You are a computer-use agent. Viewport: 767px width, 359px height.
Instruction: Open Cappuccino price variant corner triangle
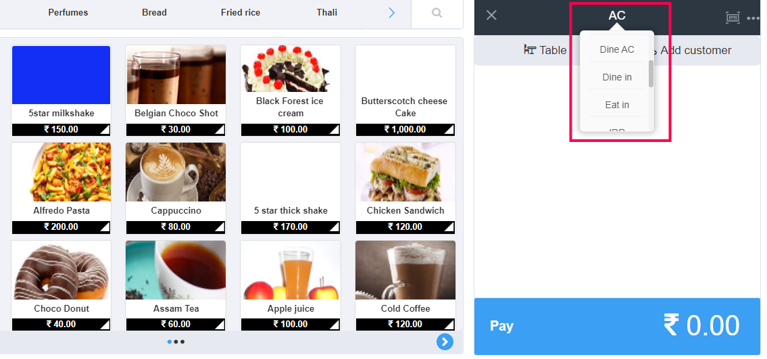(220, 228)
